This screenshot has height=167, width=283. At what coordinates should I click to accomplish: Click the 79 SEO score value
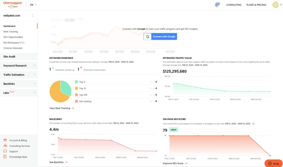(x=165, y=130)
